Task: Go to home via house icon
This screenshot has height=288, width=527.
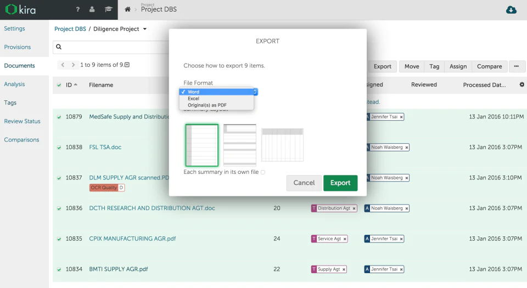Action: tap(128, 9)
